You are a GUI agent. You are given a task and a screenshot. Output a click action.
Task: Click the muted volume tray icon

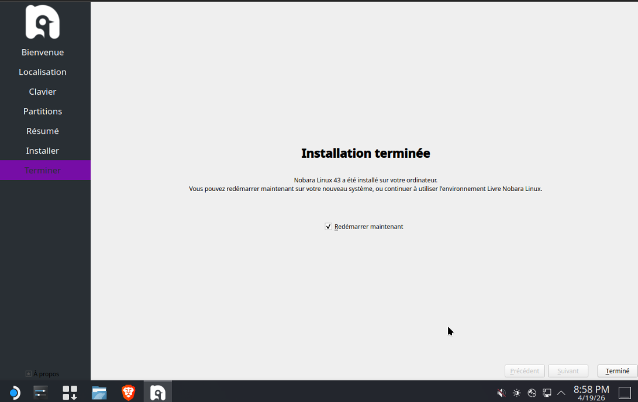click(501, 393)
